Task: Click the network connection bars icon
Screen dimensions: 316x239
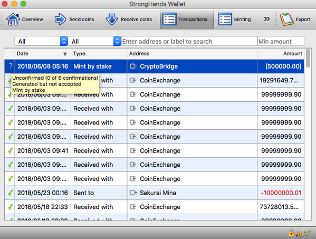Action: 299,233
